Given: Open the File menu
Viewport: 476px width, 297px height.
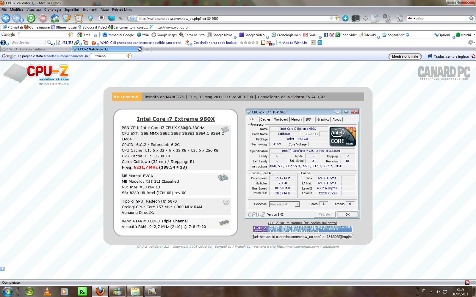Looking at the screenshot, I should pyautogui.click(x=4, y=10).
